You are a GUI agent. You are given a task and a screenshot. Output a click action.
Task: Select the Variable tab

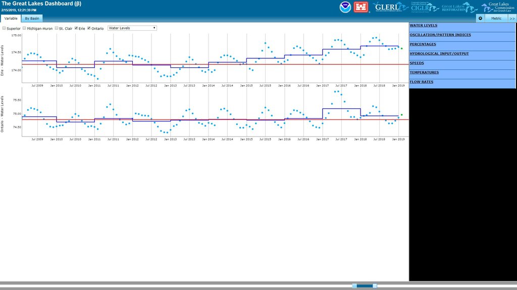coord(11,18)
